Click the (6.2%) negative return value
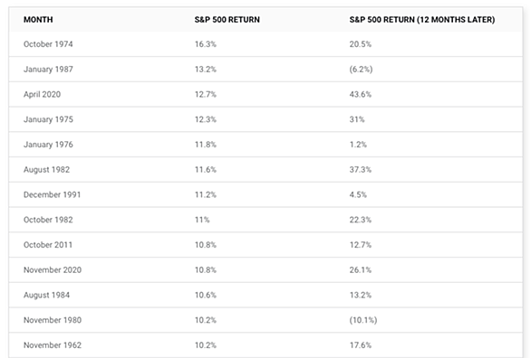Screen dimensions: 531x358 (361, 70)
